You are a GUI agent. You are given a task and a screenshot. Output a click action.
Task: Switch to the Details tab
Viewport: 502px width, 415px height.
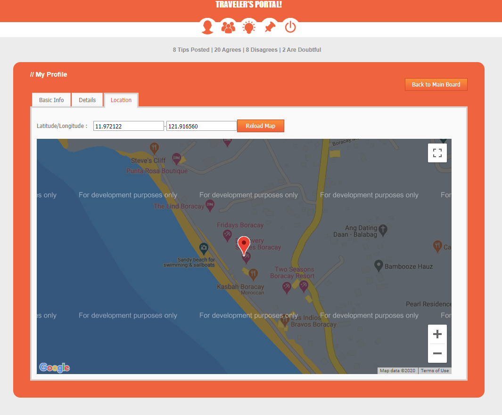tap(87, 100)
